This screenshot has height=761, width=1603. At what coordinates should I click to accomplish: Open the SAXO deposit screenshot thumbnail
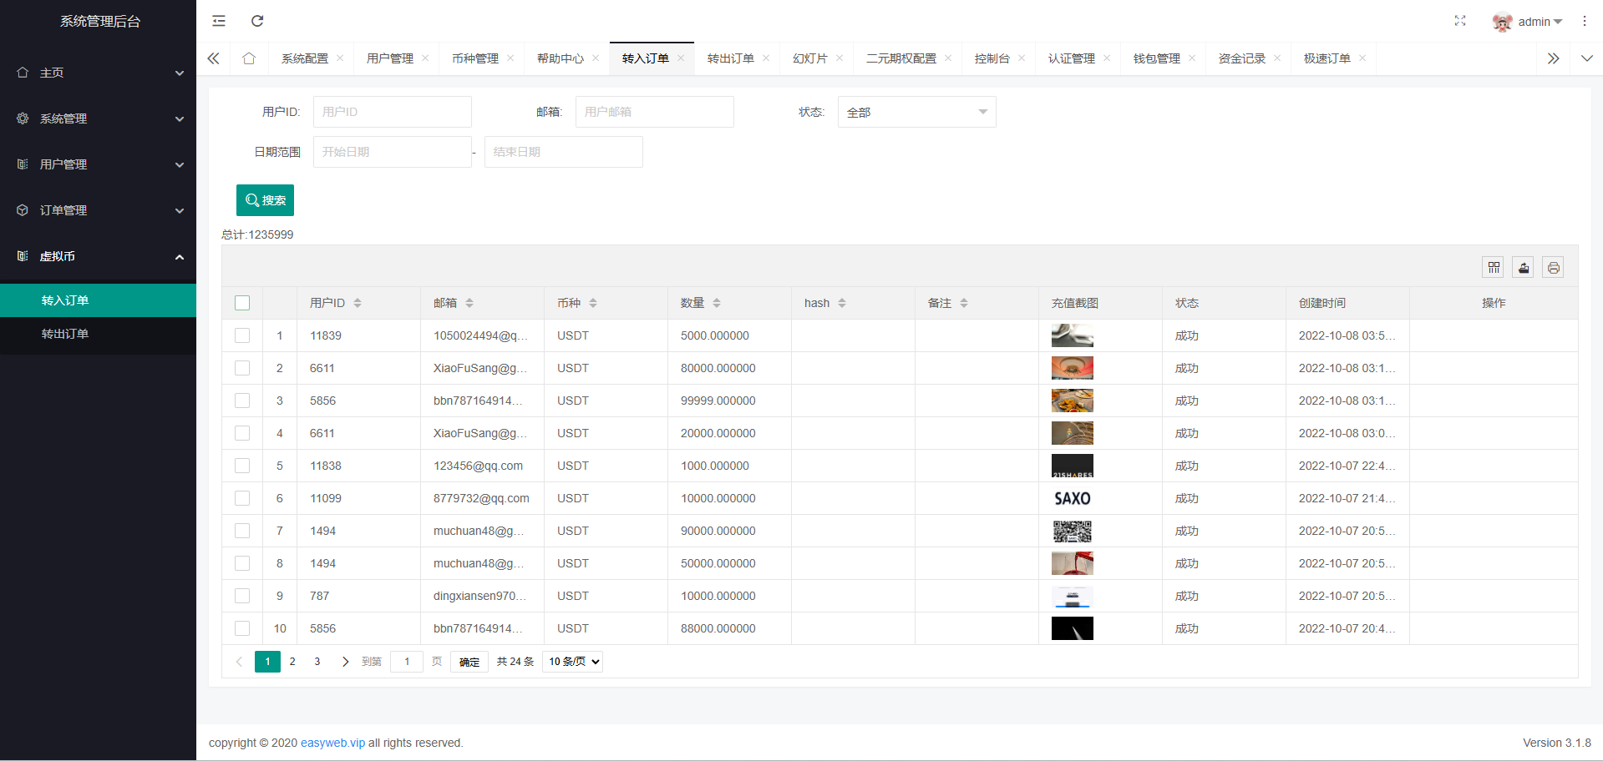(x=1072, y=498)
